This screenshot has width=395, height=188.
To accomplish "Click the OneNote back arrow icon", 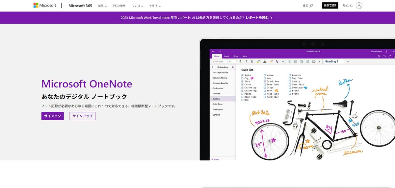I will [213, 51].
